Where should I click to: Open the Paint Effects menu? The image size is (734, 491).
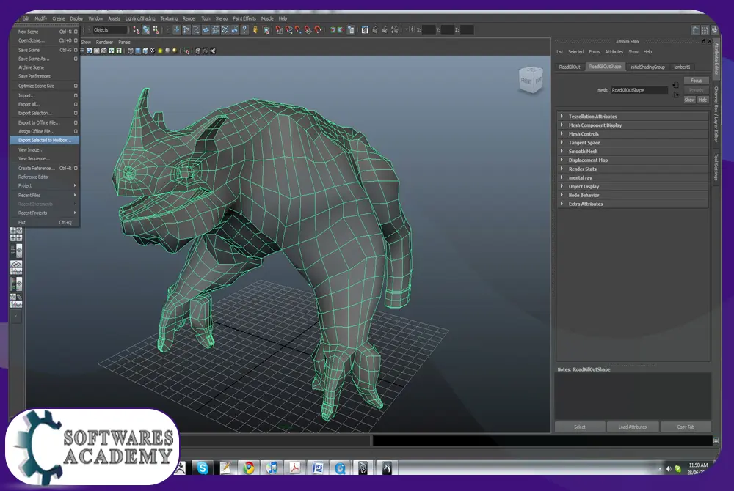(x=244, y=18)
